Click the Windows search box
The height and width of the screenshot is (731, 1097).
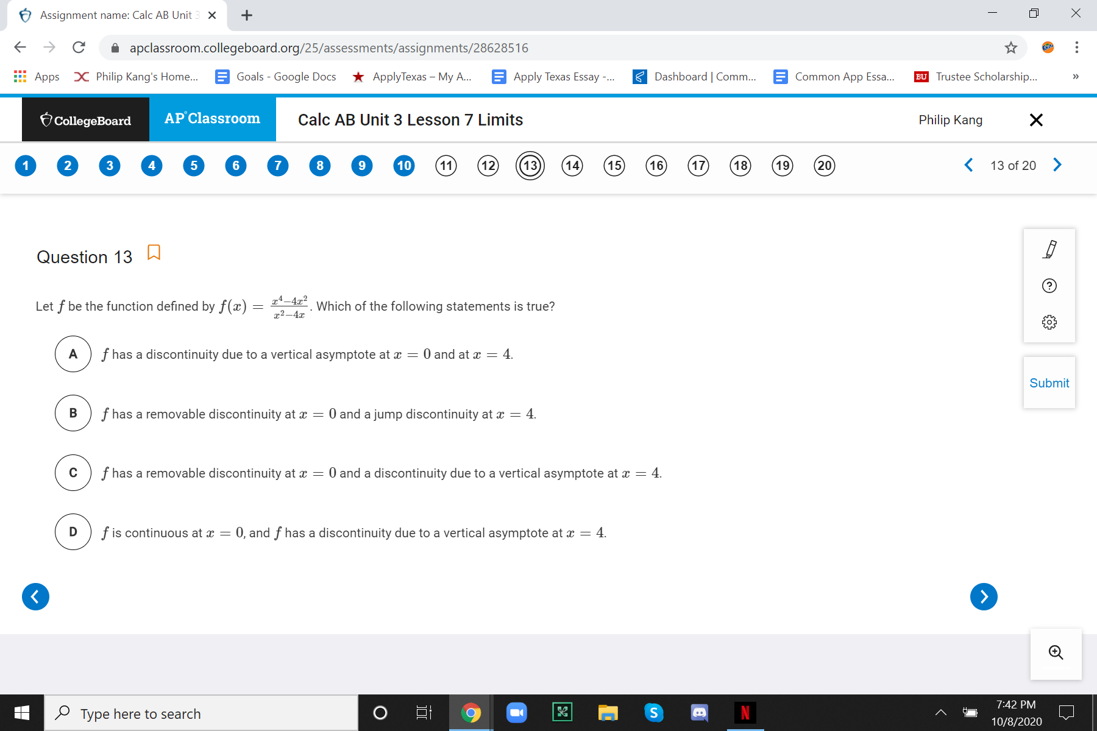(201, 713)
